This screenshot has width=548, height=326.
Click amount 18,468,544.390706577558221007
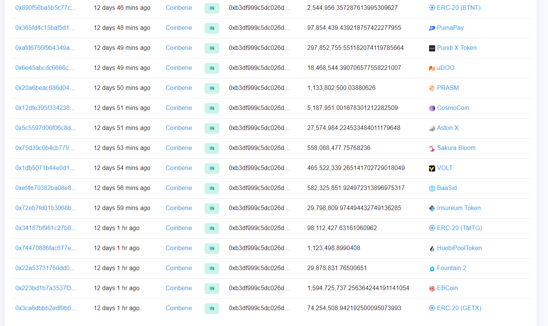click(354, 68)
